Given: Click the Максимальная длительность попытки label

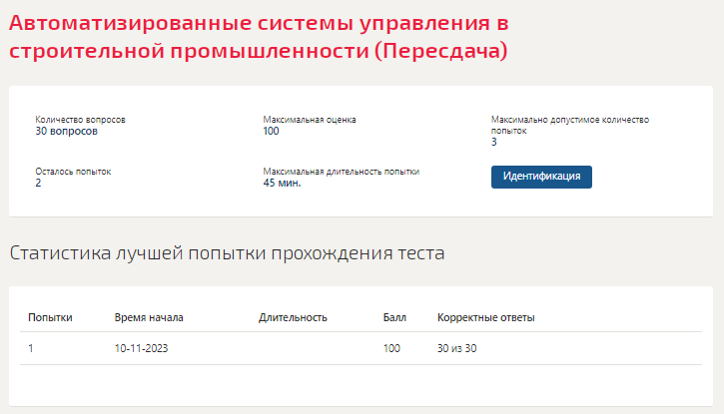Looking at the screenshot, I should click(342, 172).
